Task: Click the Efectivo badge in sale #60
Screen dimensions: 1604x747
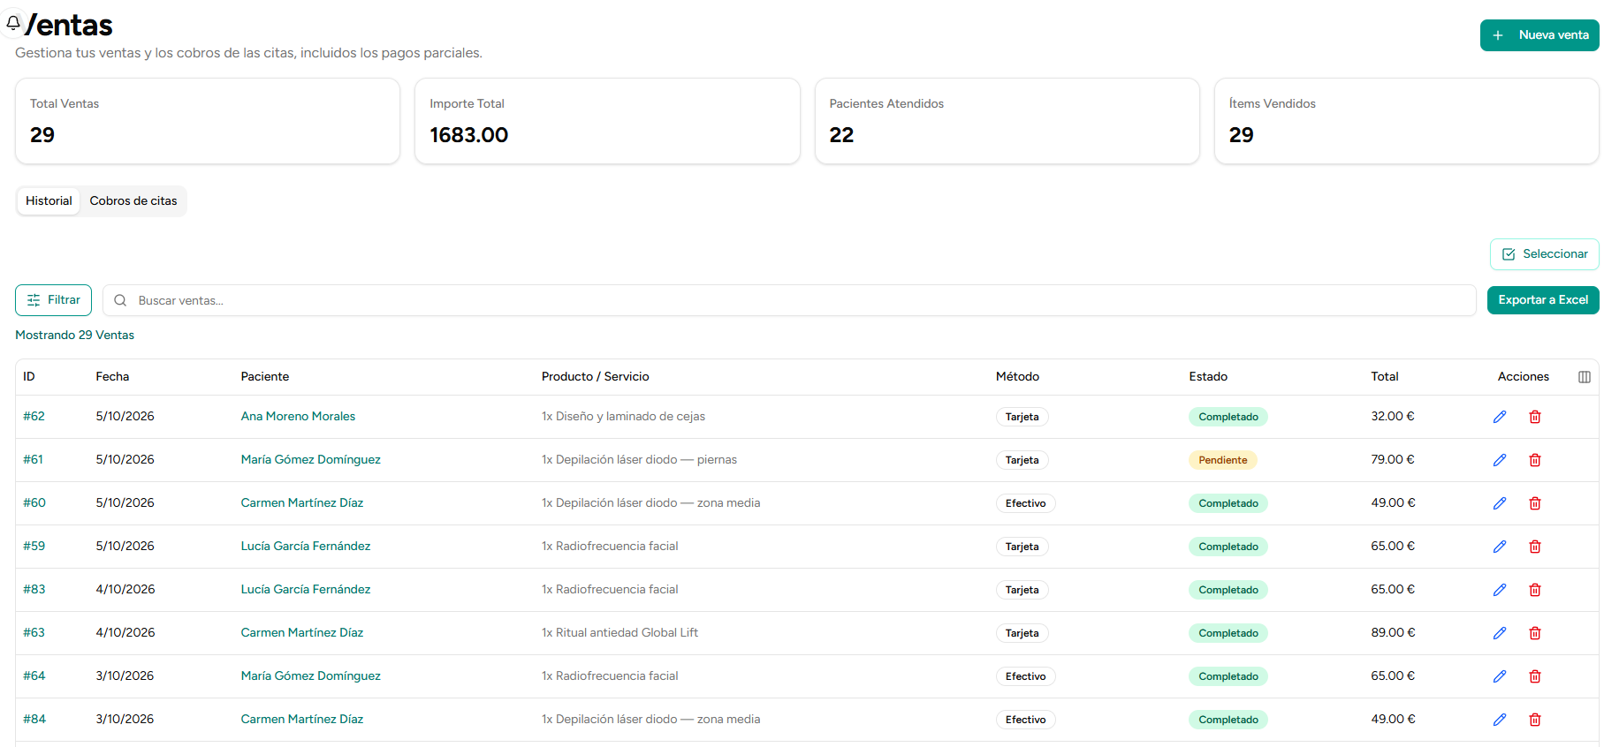Action: tap(1025, 503)
